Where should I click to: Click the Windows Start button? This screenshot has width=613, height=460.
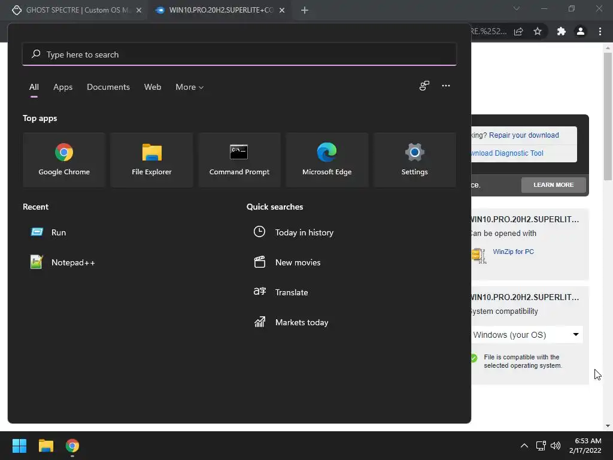[19, 446]
